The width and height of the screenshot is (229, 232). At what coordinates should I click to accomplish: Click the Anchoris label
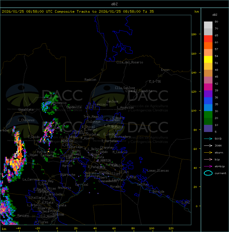pyautogui.click(x=64, y=188)
